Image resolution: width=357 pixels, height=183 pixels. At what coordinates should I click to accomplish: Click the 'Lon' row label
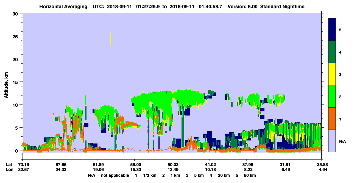tap(9, 170)
